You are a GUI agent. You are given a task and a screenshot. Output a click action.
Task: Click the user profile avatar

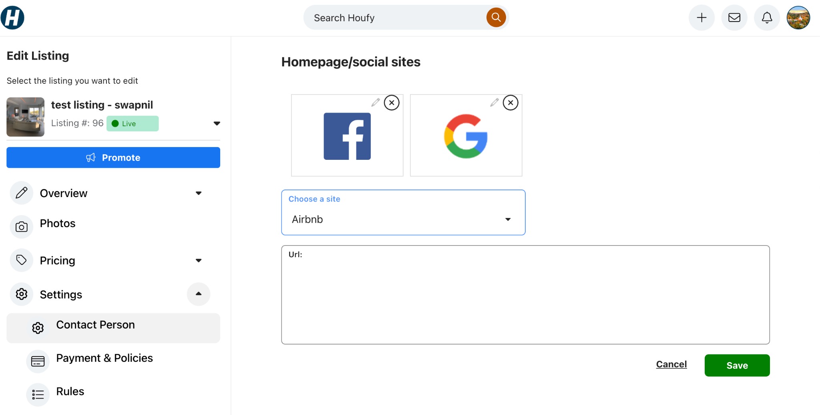798,18
